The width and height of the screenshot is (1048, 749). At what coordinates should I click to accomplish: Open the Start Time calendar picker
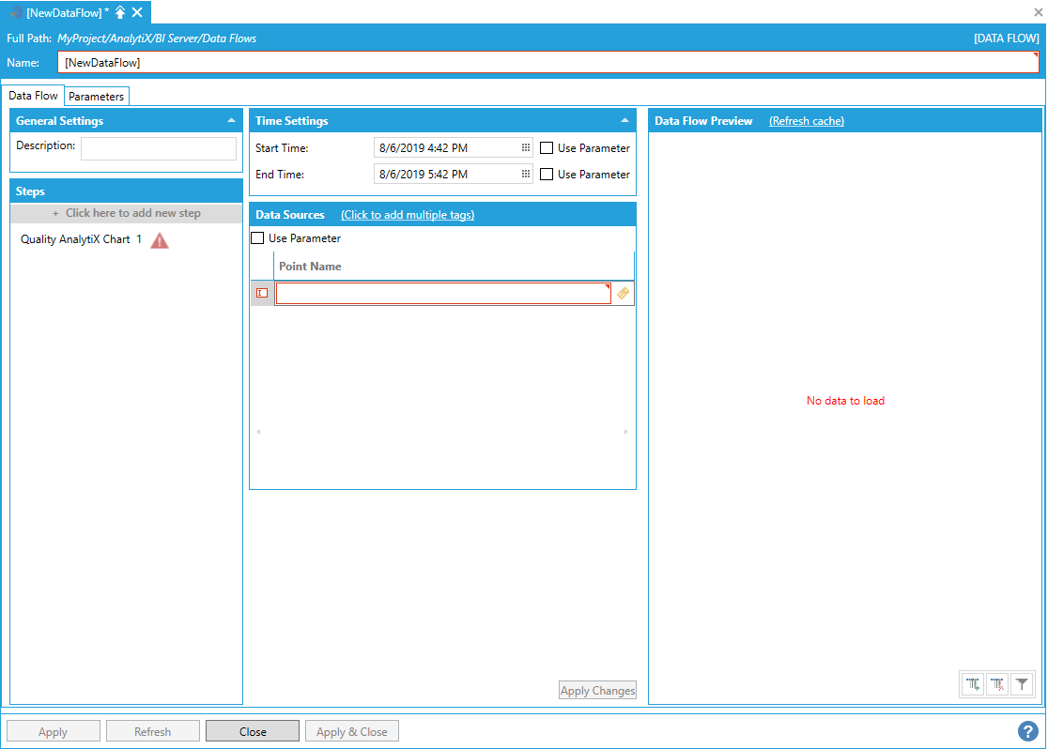(526, 148)
